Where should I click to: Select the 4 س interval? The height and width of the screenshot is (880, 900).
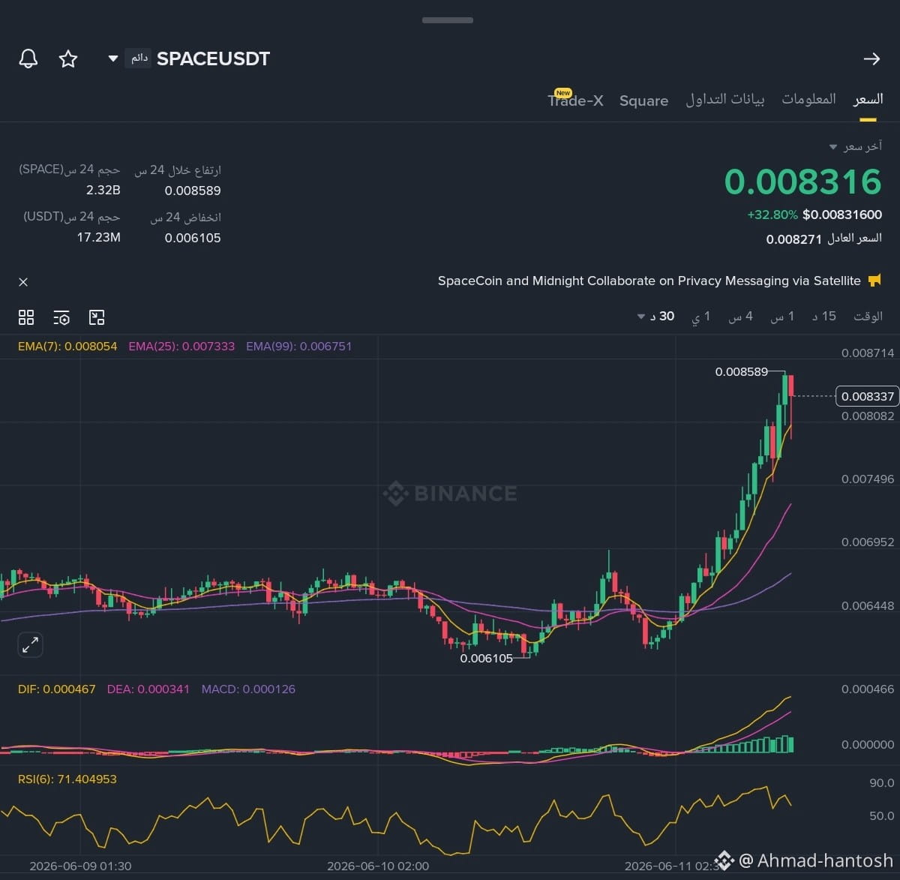click(x=740, y=317)
